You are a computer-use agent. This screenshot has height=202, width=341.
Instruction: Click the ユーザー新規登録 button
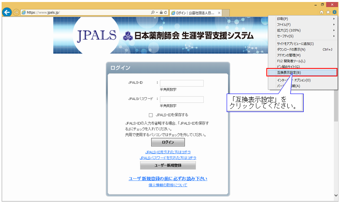click(x=168, y=165)
